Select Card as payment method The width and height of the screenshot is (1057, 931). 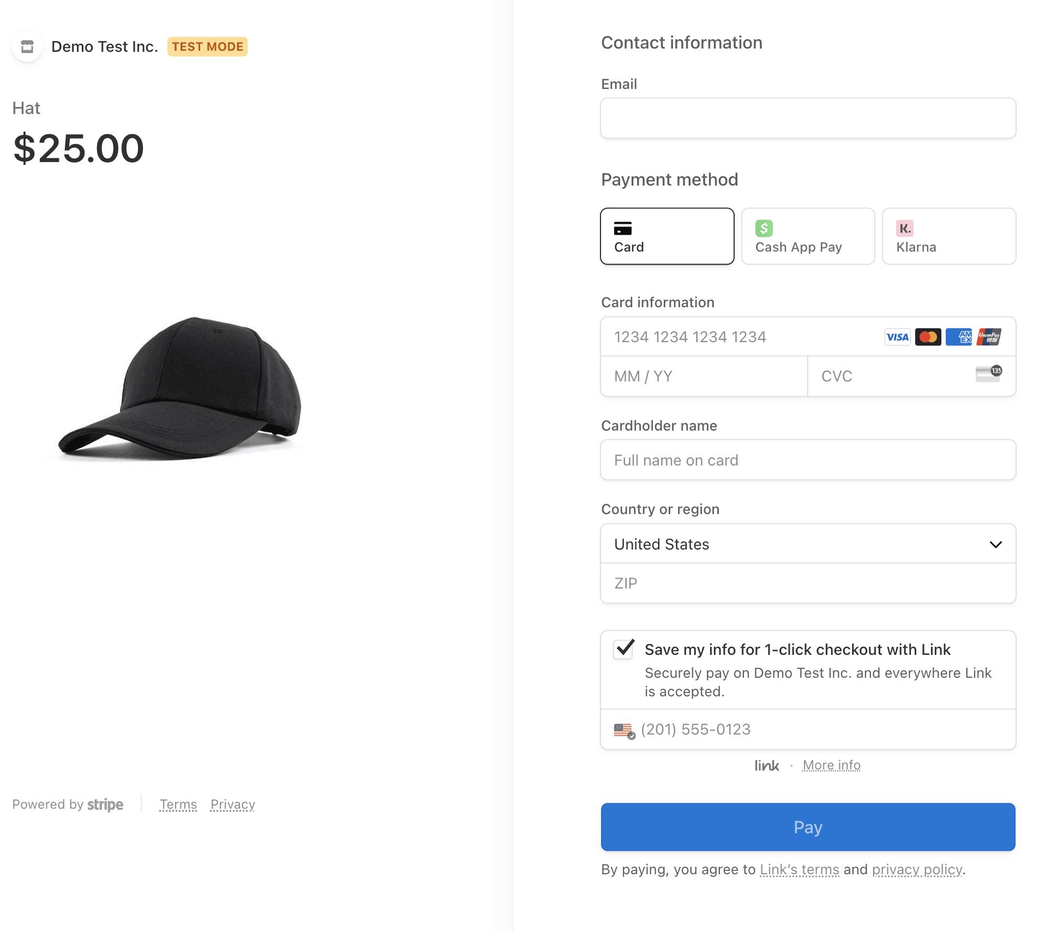tap(666, 236)
